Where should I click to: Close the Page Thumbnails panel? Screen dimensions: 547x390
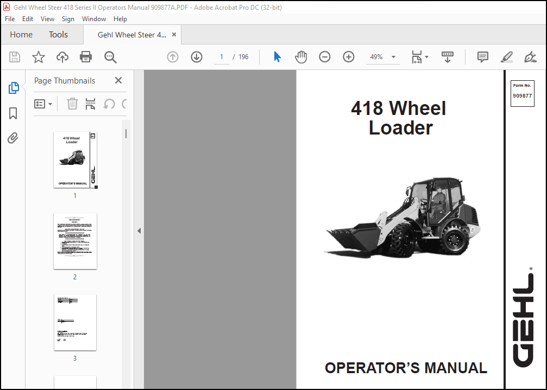pos(118,80)
